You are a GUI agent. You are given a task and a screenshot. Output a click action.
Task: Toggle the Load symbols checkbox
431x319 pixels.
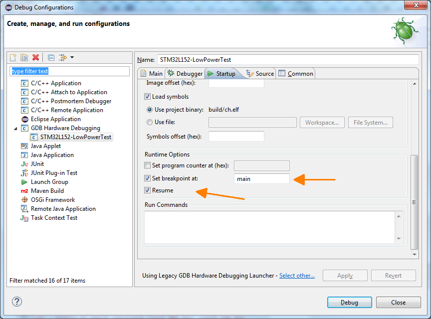click(x=148, y=97)
